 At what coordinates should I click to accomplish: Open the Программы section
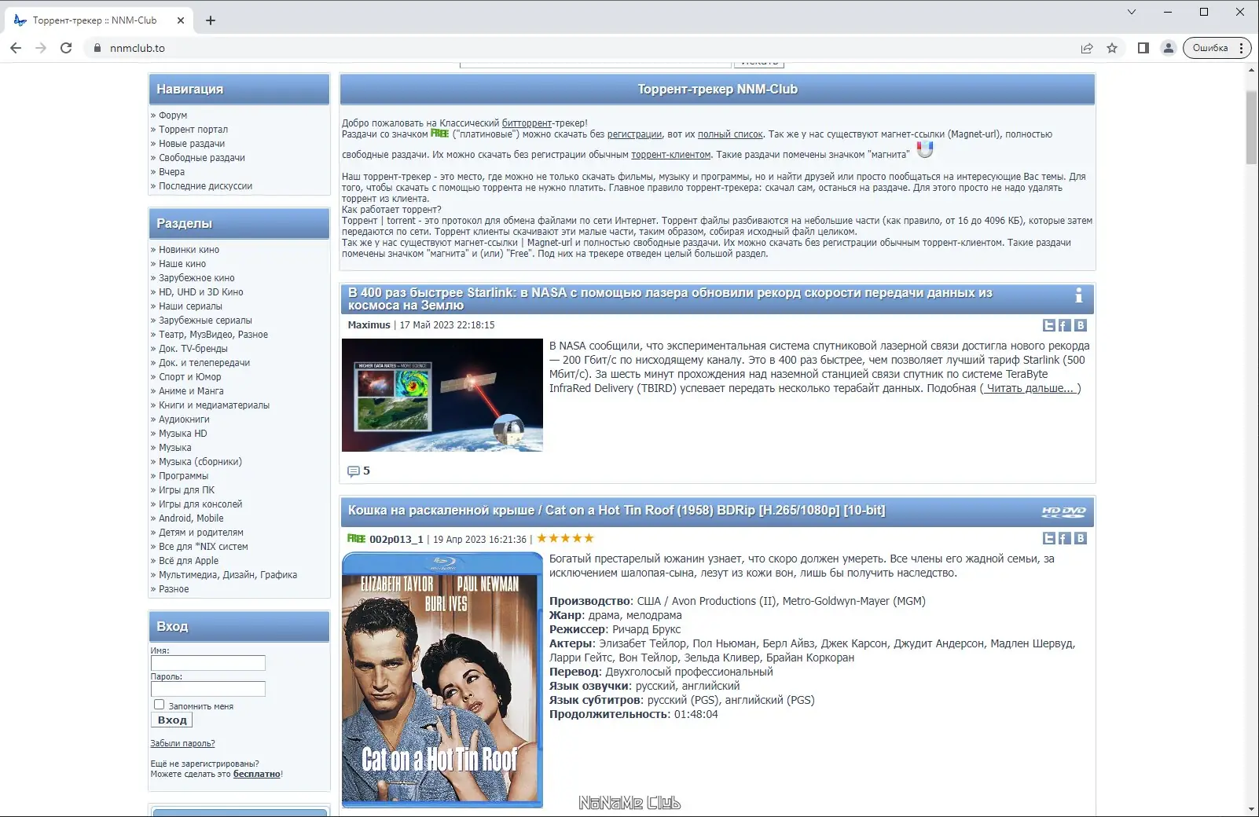[x=183, y=476]
